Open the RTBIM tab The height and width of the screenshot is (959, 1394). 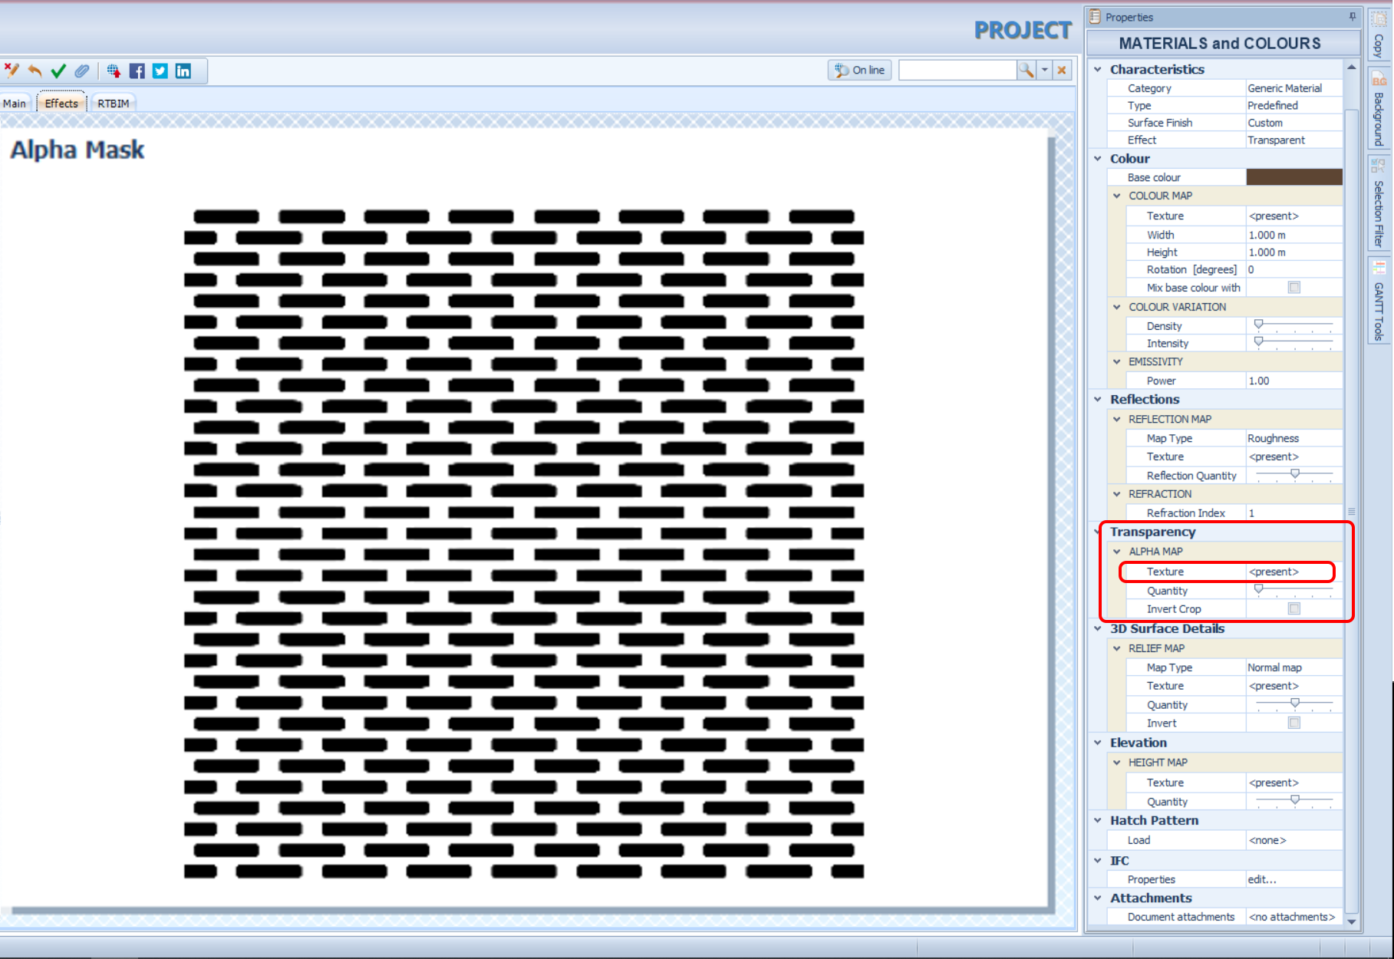coord(114,104)
